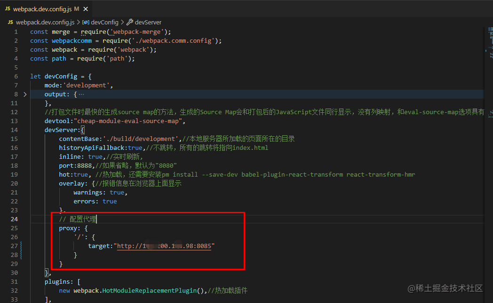Click webpack.dev.config.js in the breadcrumb
493x303 pixels.
(x=45, y=22)
